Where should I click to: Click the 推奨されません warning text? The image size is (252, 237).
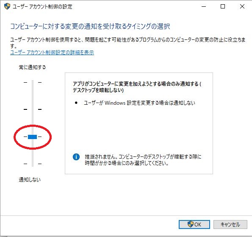pyautogui.click(x=143, y=160)
